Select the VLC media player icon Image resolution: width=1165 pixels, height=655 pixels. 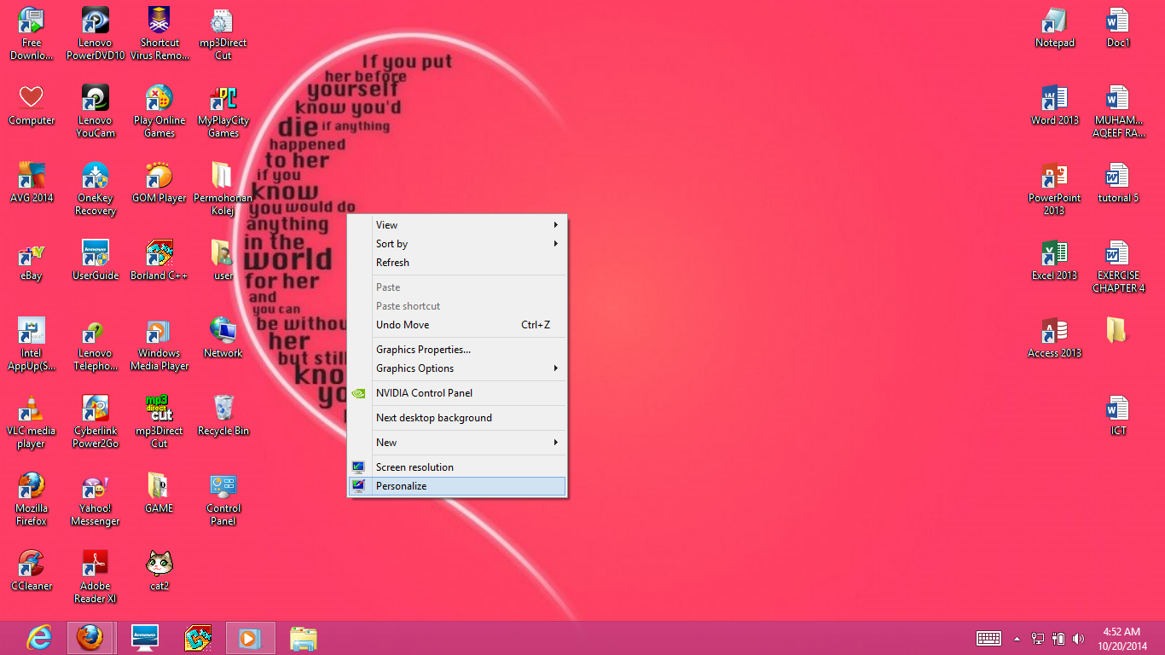[x=32, y=421]
